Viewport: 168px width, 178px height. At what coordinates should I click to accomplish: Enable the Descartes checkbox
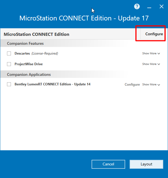coord(9,53)
